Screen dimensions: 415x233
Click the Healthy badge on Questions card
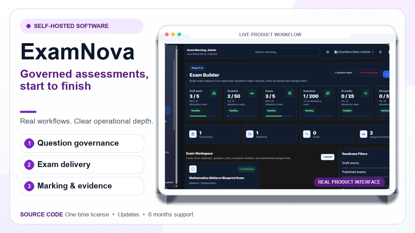(x=309, y=111)
